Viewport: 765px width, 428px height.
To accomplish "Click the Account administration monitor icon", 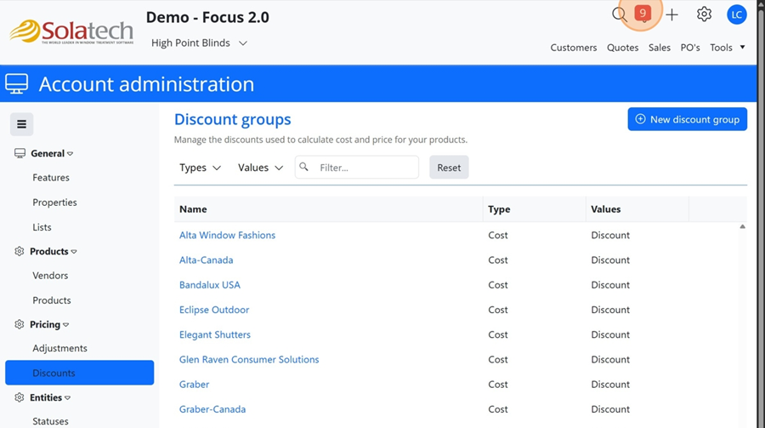I will click(x=17, y=84).
